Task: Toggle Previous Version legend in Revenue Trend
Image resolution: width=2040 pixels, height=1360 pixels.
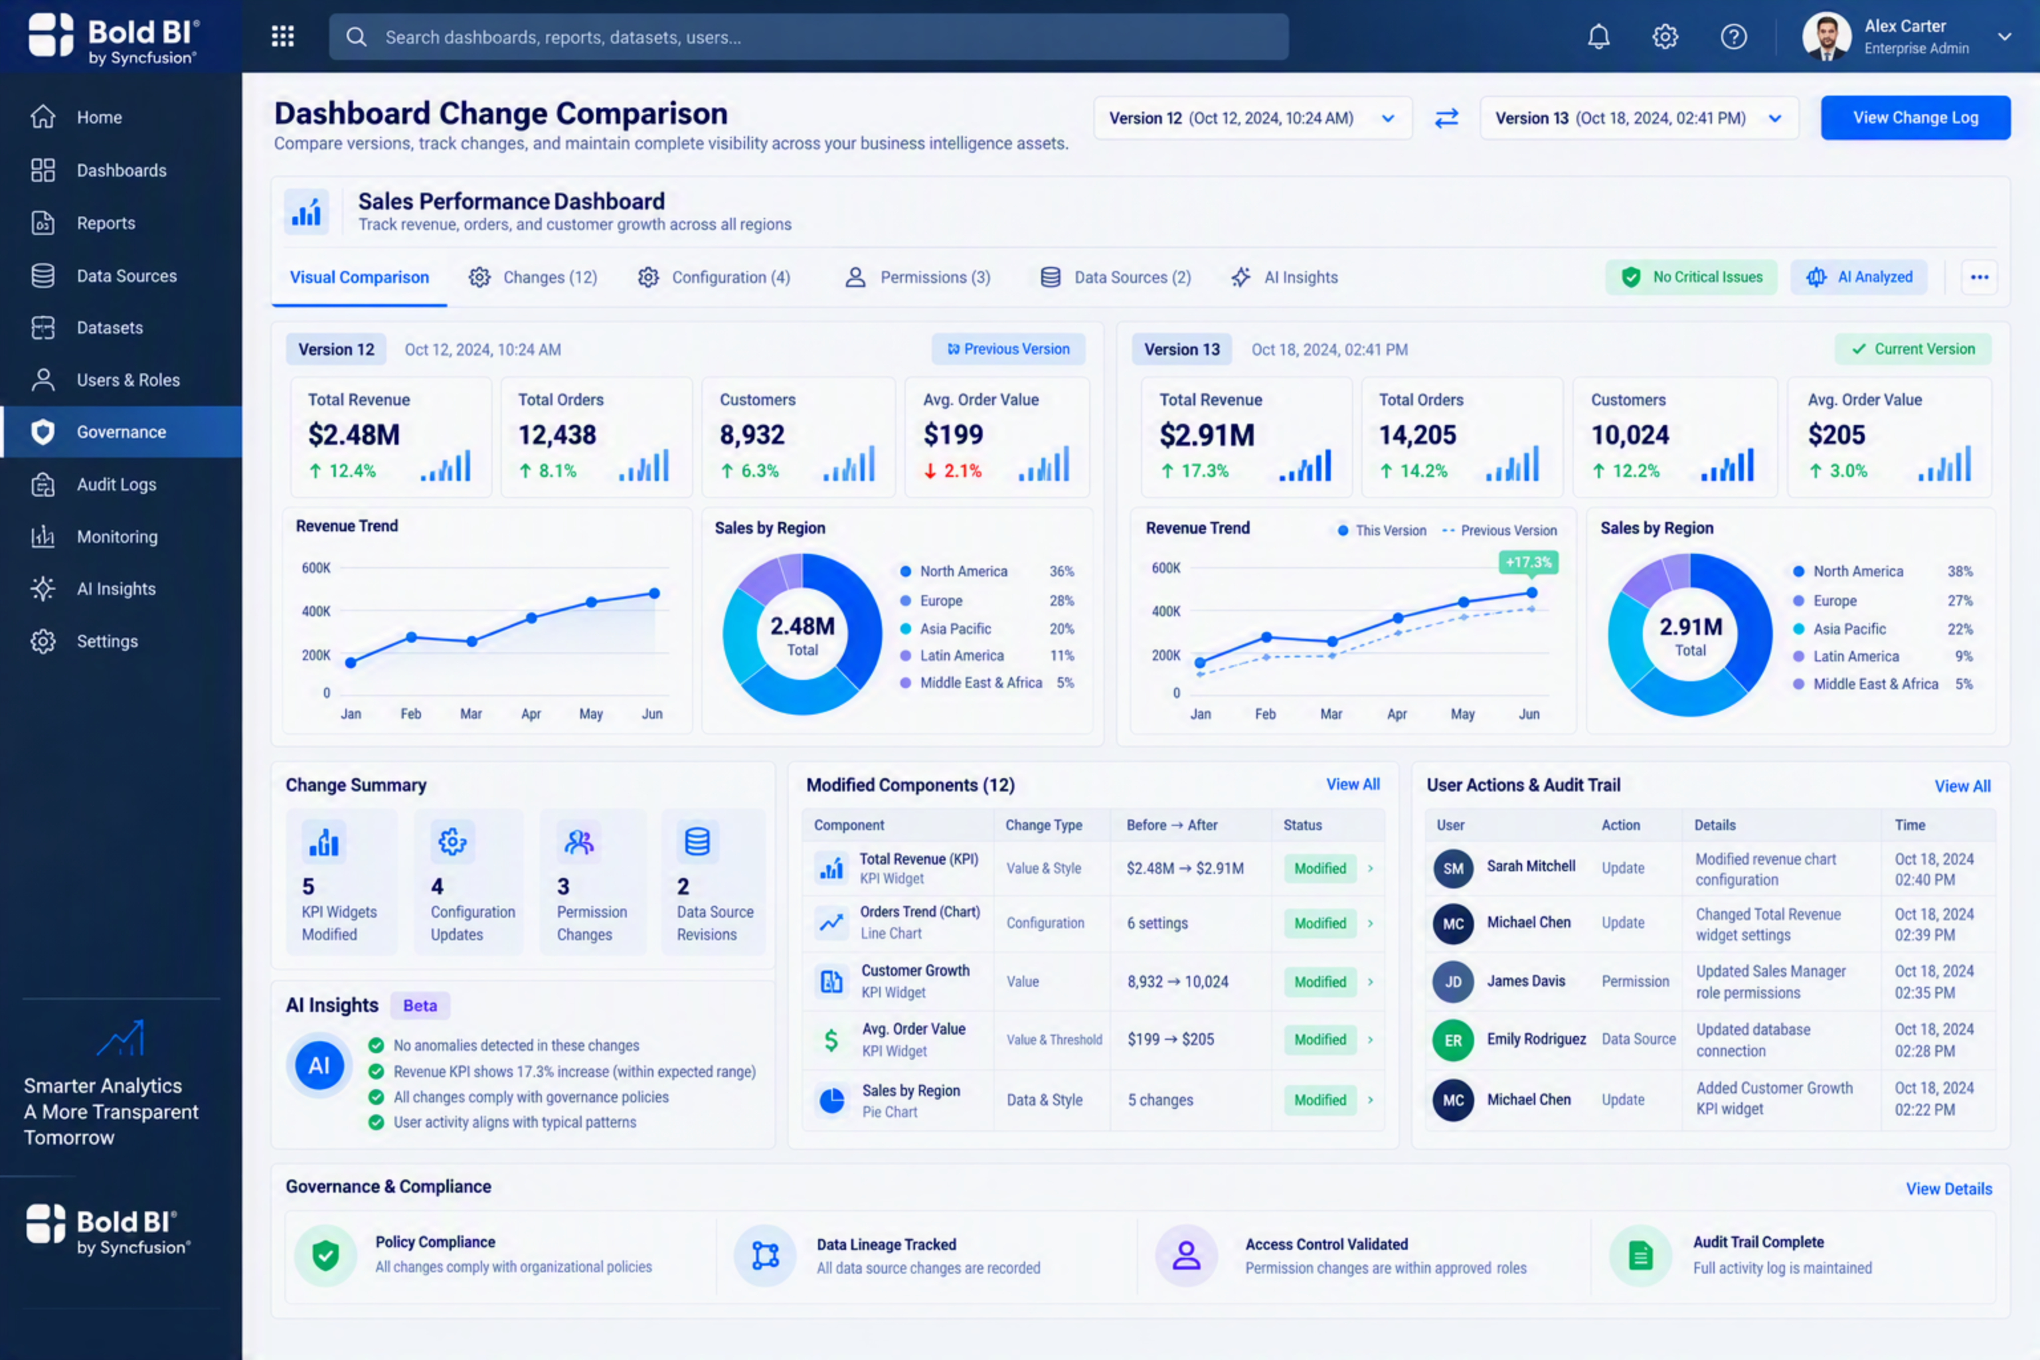Action: 1499,531
